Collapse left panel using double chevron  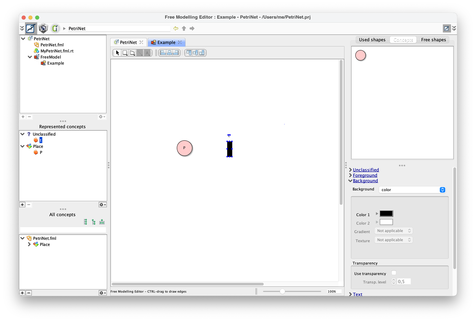coord(22,28)
